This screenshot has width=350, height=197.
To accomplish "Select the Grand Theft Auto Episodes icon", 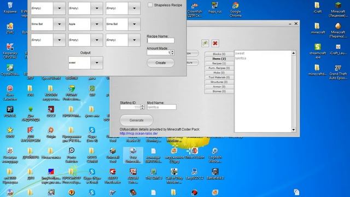I will tap(338, 72).
